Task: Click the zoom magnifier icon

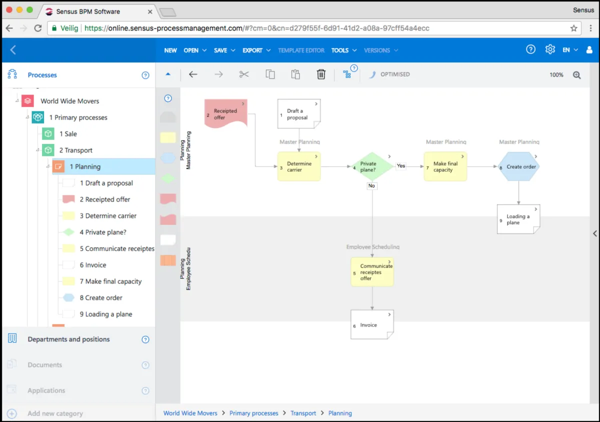Action: tap(576, 75)
